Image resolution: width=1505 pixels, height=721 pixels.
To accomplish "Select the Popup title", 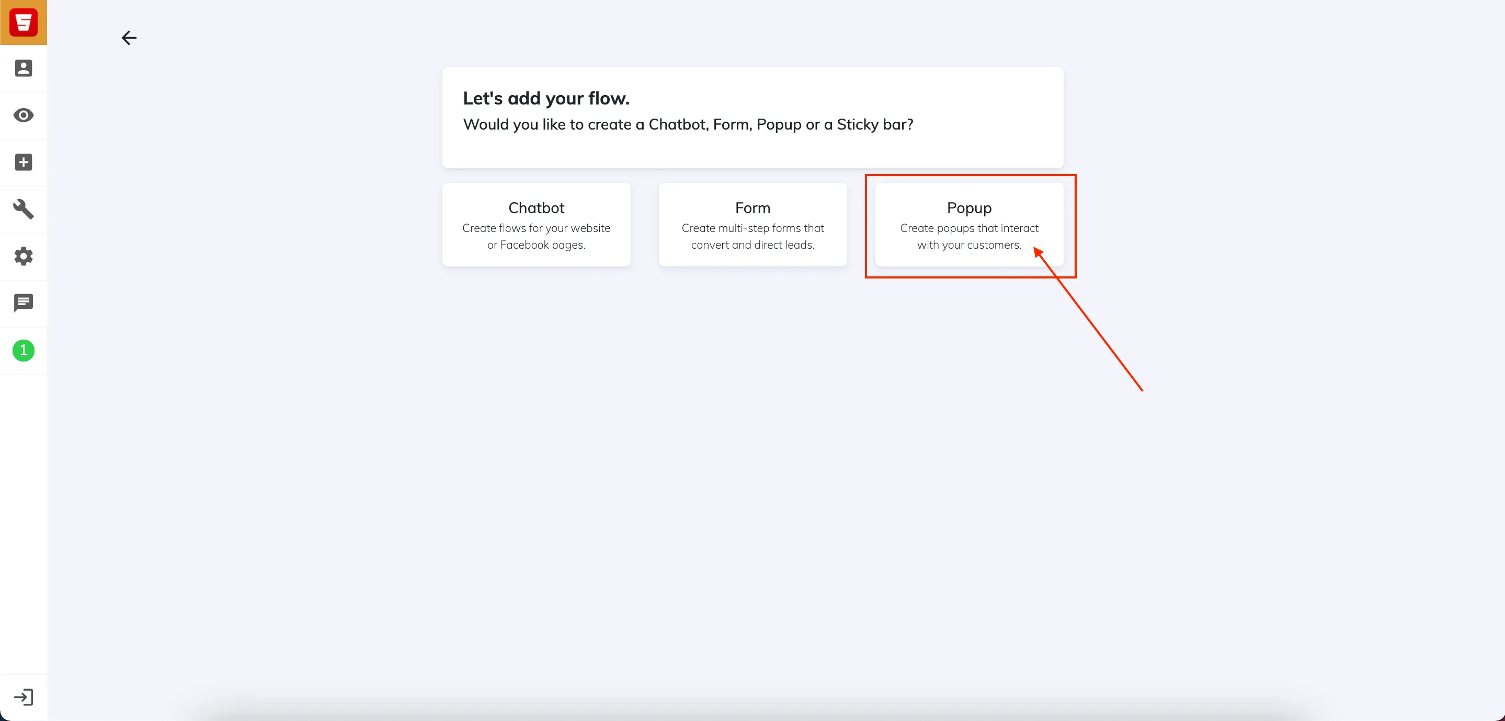I will coord(969,208).
